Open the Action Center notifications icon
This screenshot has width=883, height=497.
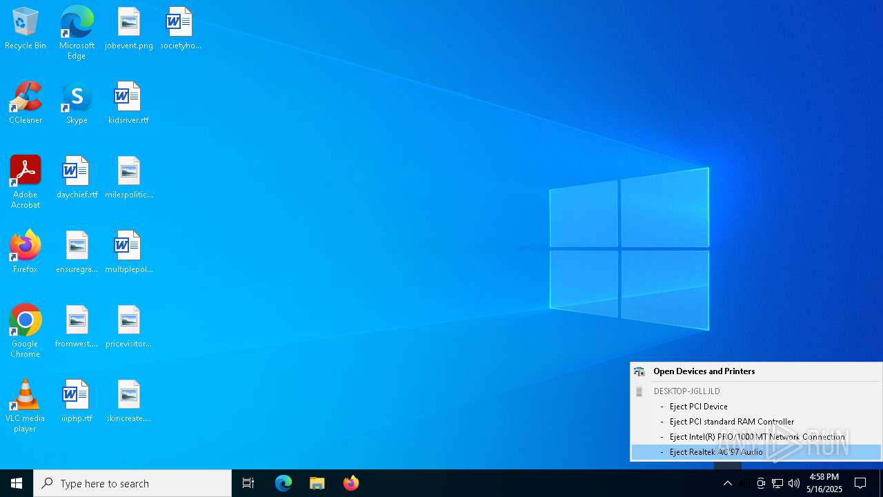click(860, 483)
